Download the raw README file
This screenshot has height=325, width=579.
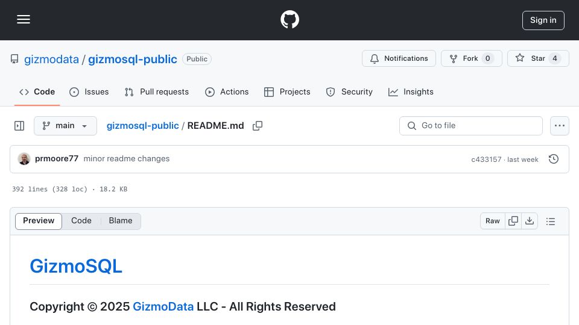point(530,221)
